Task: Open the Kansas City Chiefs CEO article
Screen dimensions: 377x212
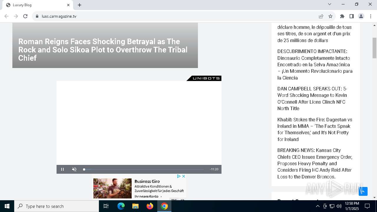Action: tap(315, 163)
